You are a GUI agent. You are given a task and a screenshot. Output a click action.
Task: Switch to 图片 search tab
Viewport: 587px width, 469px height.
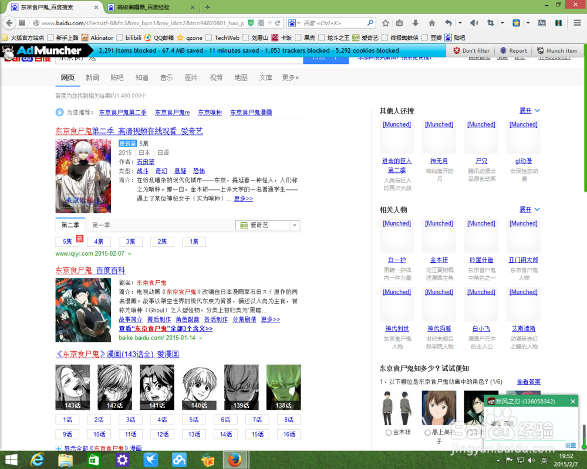pyautogui.click(x=191, y=77)
